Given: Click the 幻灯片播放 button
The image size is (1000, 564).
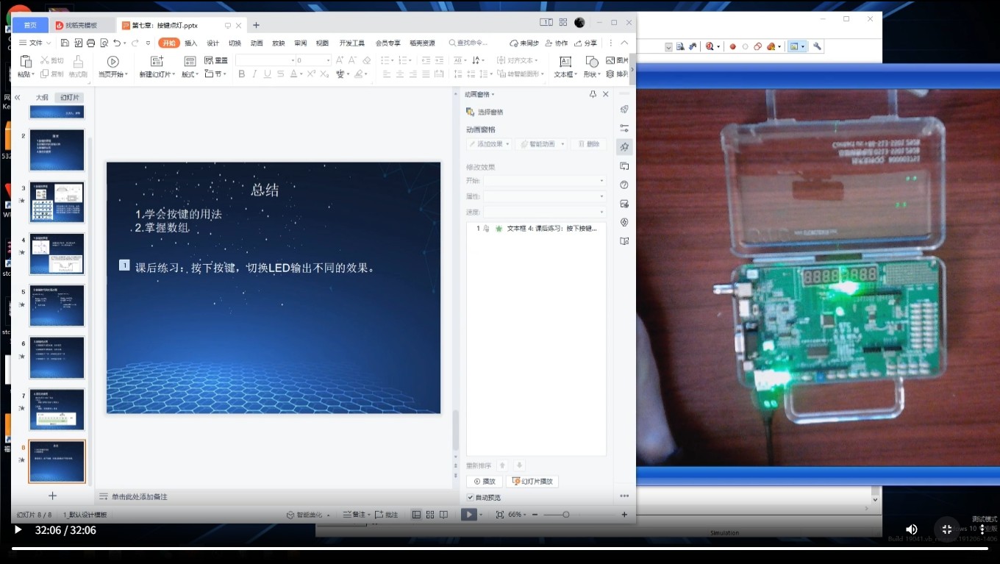Looking at the screenshot, I should pyautogui.click(x=532, y=482).
